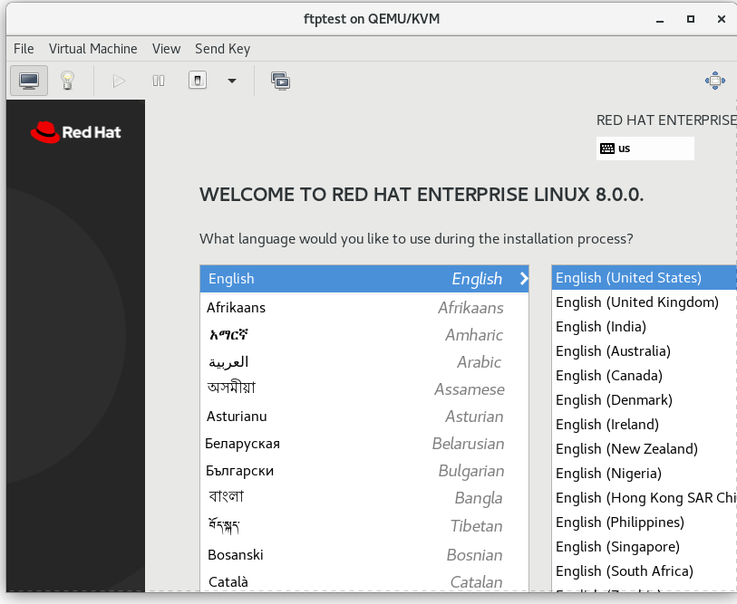Choose English (Canada) locale
The height and width of the screenshot is (604, 737).
tap(644, 375)
